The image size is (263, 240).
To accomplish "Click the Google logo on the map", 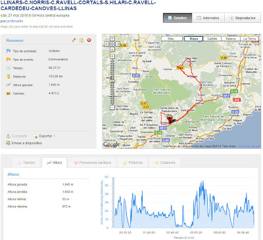I will coord(111,144).
